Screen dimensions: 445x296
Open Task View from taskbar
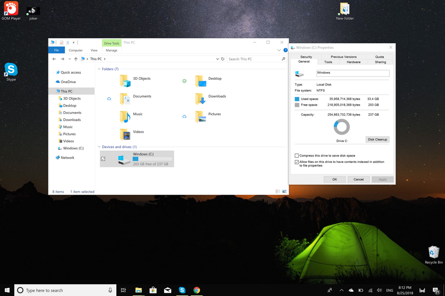point(123,290)
